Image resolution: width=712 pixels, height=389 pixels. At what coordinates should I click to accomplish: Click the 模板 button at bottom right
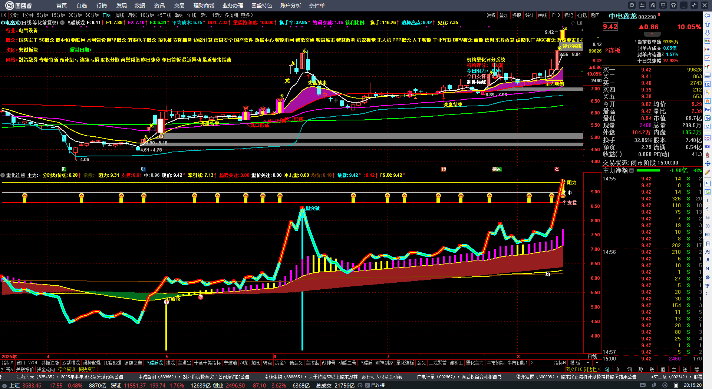tap(575, 363)
